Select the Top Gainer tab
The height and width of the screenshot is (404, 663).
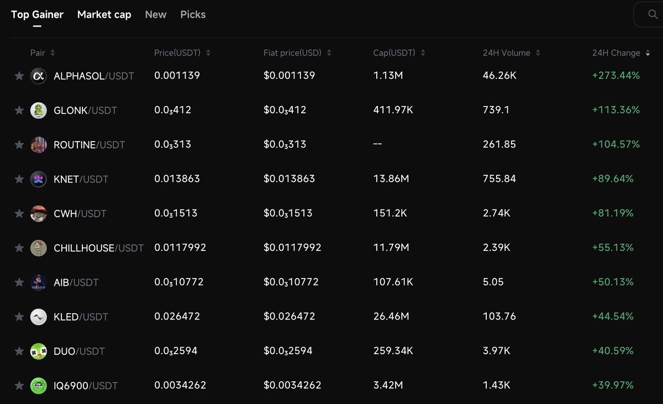point(37,15)
